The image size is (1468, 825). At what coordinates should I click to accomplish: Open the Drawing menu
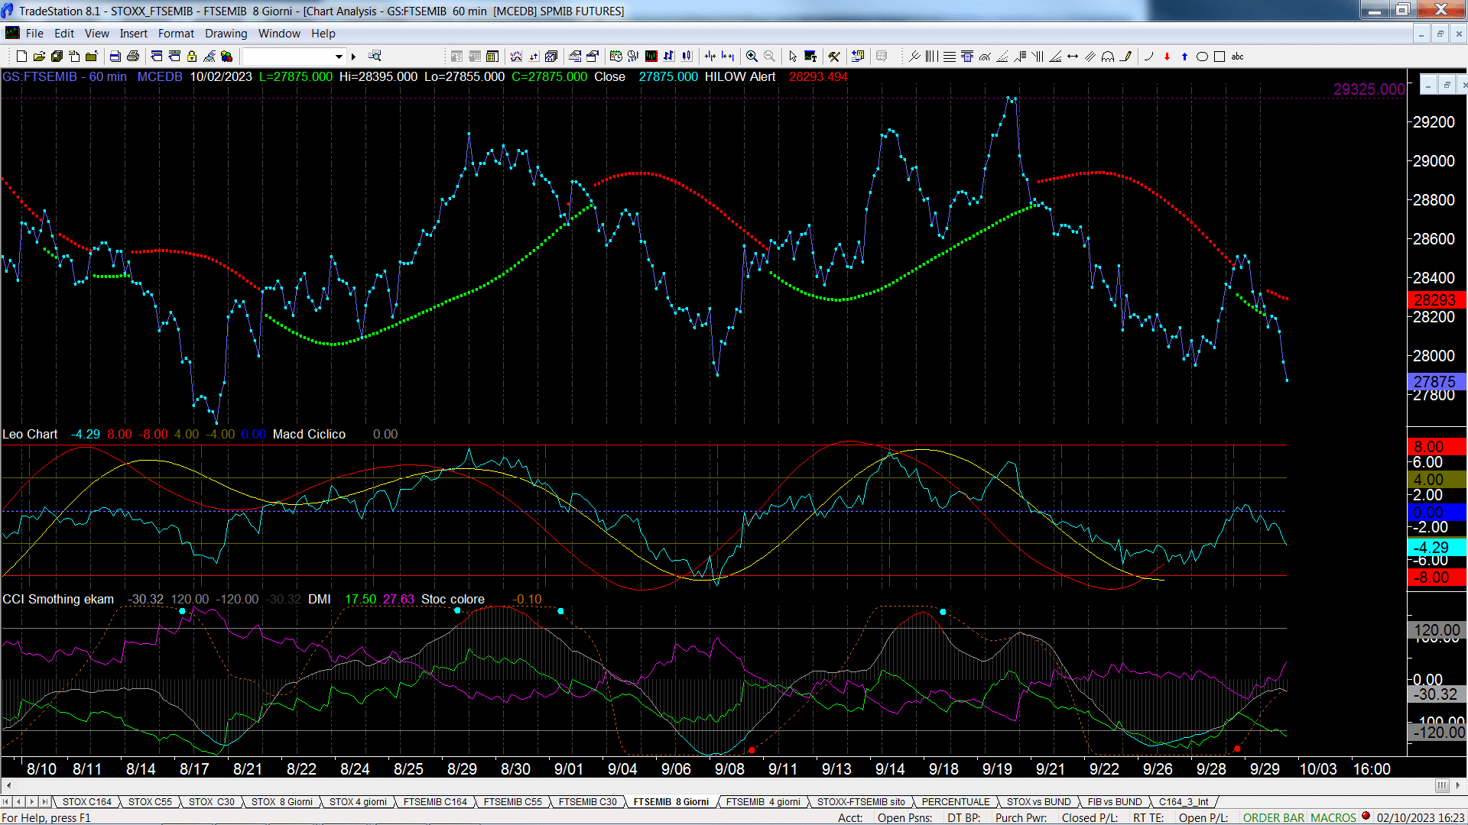(x=226, y=34)
